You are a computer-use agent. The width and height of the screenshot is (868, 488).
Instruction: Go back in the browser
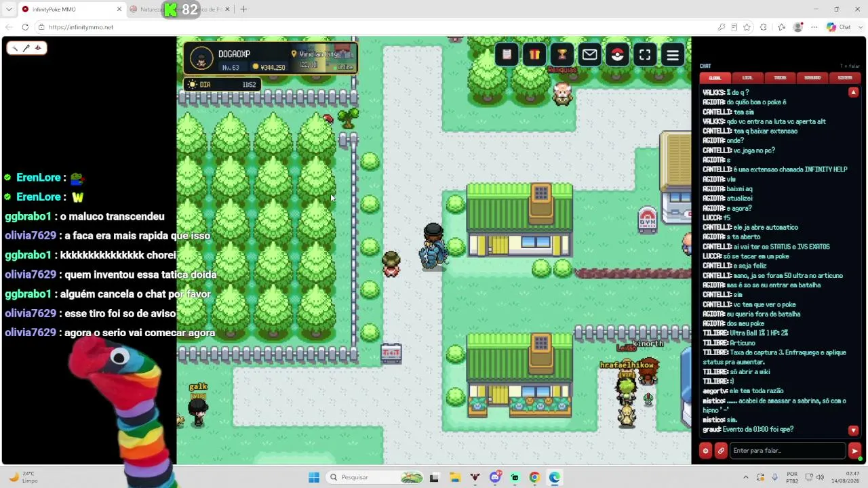pyautogui.click(x=8, y=27)
